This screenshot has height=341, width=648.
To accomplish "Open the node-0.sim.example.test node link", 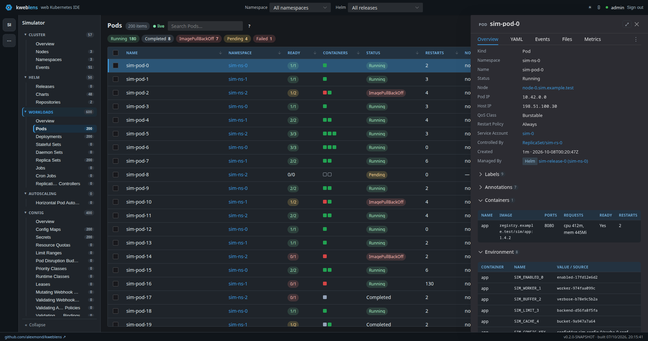I will pos(548,88).
